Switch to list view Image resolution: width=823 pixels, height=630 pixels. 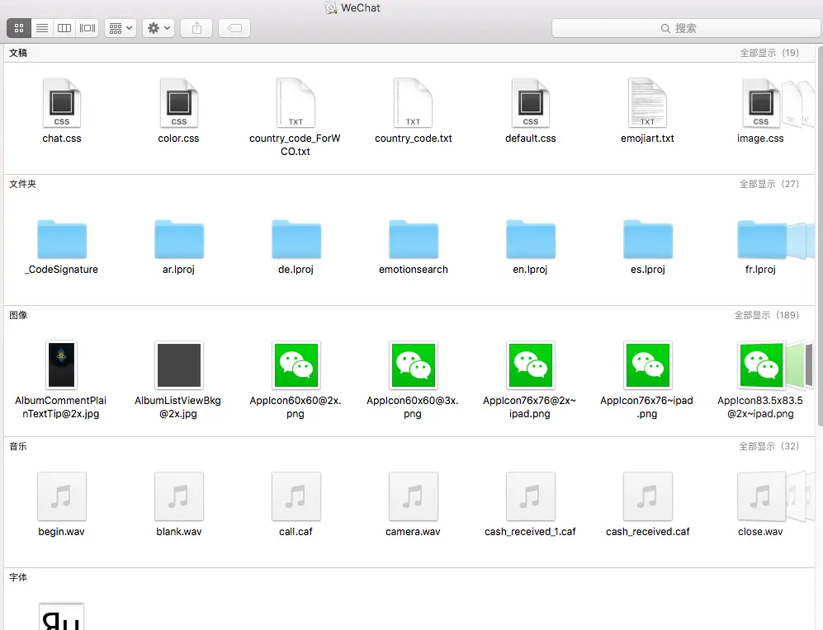42,28
